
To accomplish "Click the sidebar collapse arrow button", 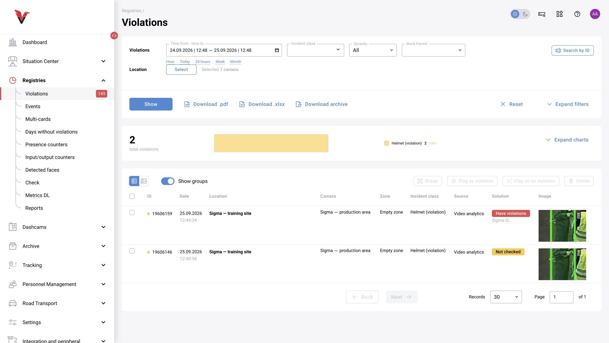I will [114, 36].
